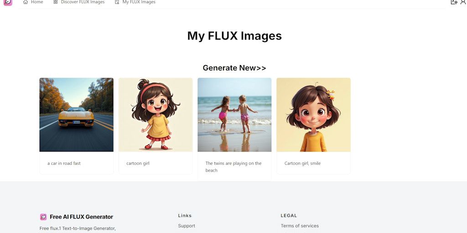This screenshot has width=467, height=233.
Task: Click the Home house icon
Action: [26, 2]
